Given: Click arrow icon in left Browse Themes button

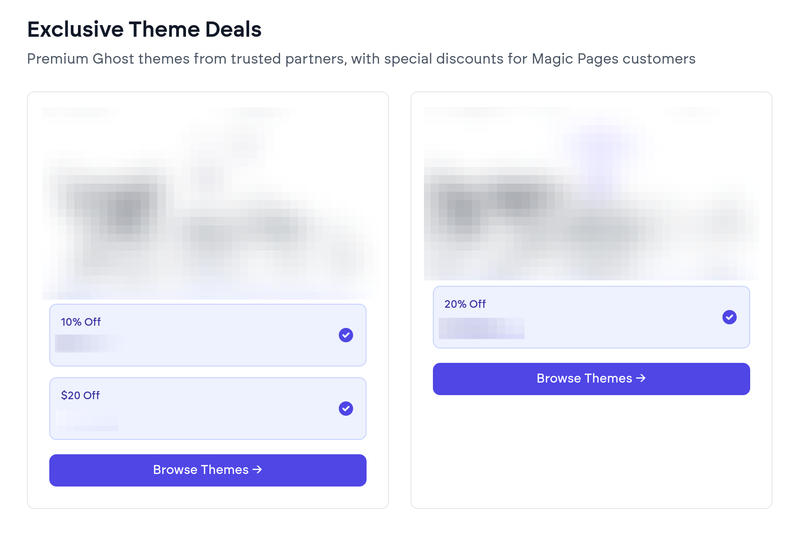Looking at the screenshot, I should (257, 469).
